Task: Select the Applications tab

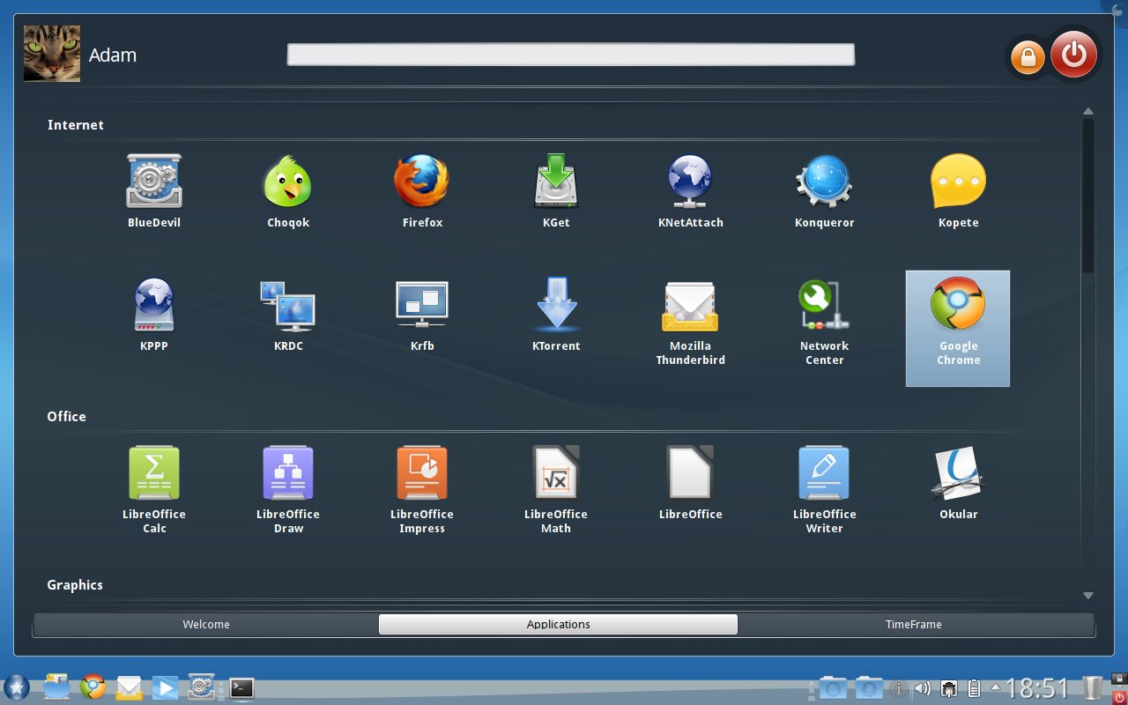Action: click(x=558, y=624)
